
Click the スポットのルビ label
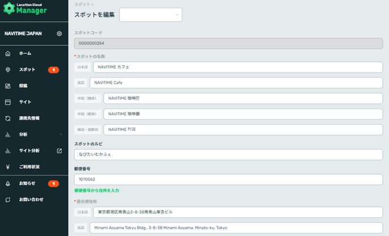click(88, 144)
